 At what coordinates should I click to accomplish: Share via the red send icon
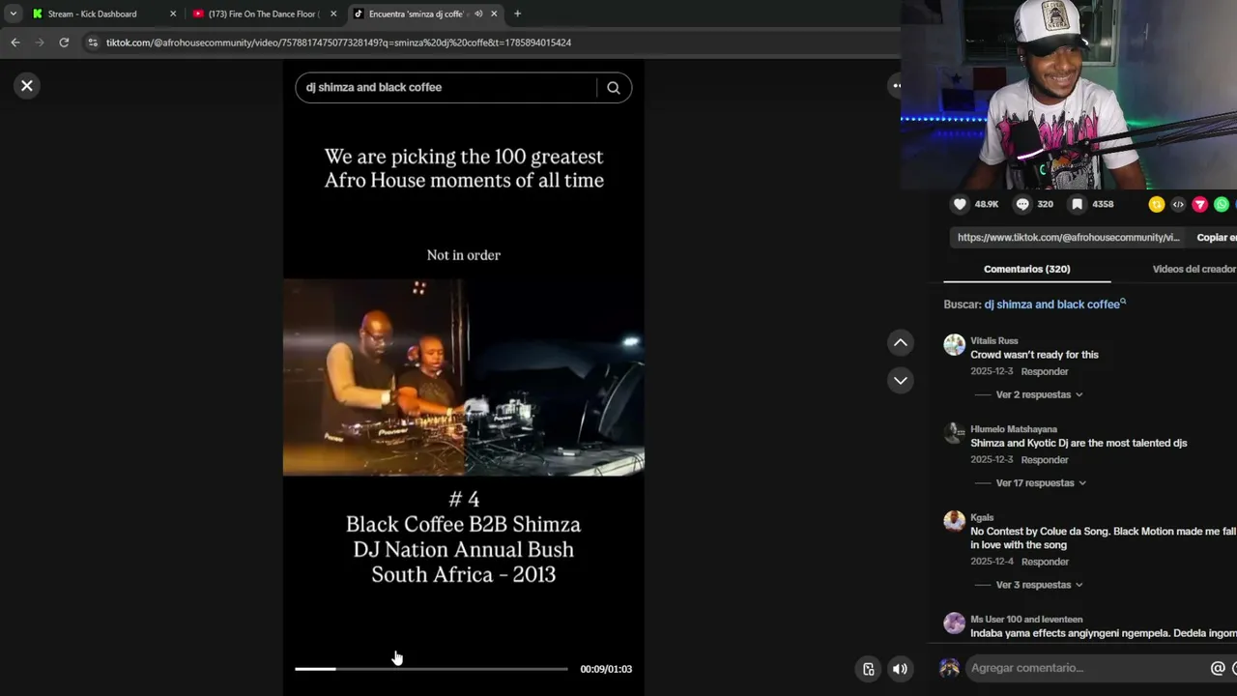point(1199,204)
